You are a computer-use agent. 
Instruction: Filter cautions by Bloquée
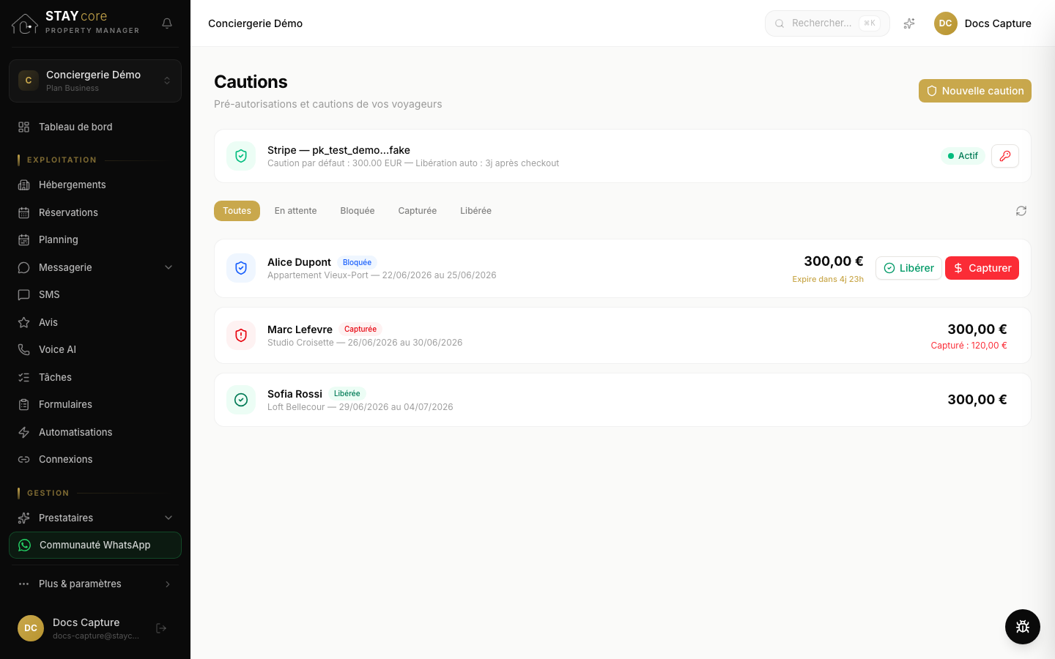coord(358,211)
